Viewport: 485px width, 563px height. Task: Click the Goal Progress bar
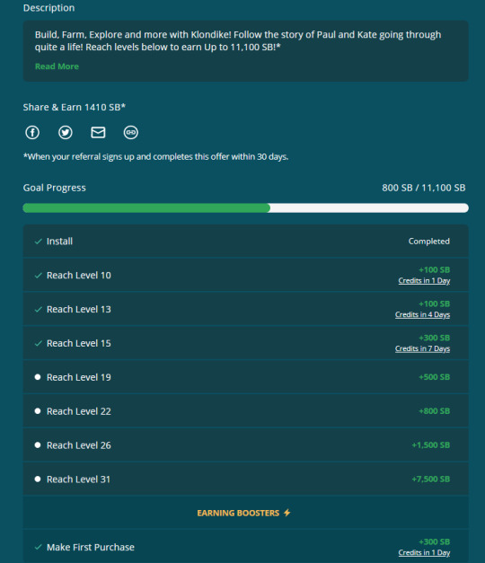[x=246, y=208]
